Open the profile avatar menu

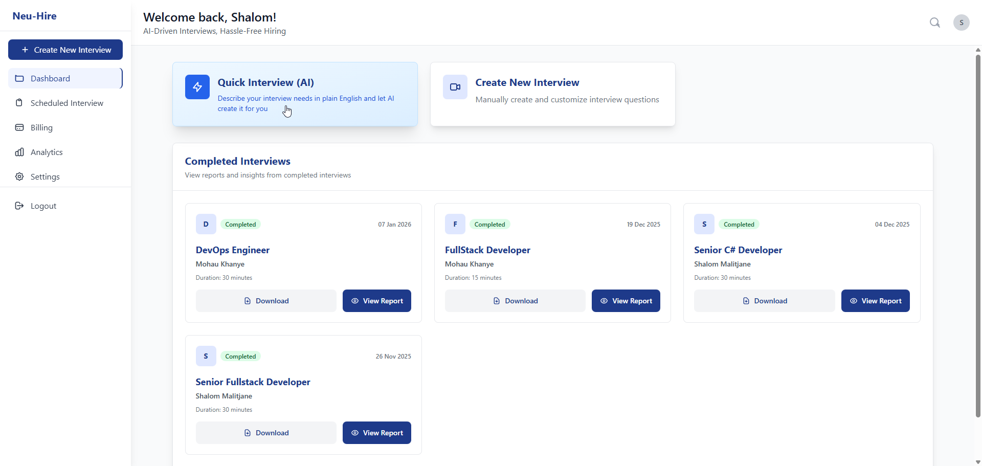(x=962, y=23)
